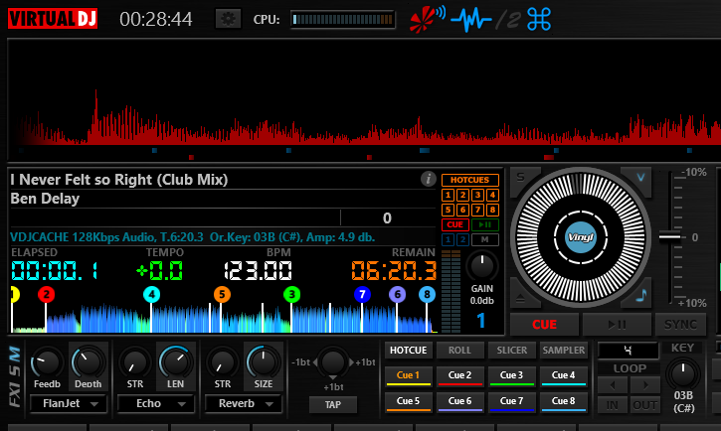Screen dimensions: 721x431
Task: Click the SYNC button
Action: tap(680, 325)
